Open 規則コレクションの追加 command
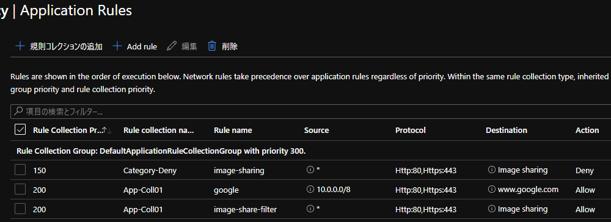611x222 pixels. pos(59,46)
